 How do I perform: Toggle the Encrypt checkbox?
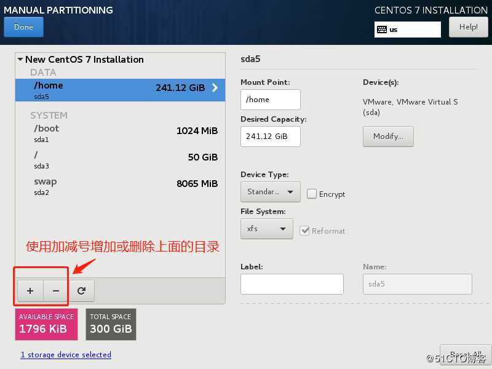[x=312, y=194]
